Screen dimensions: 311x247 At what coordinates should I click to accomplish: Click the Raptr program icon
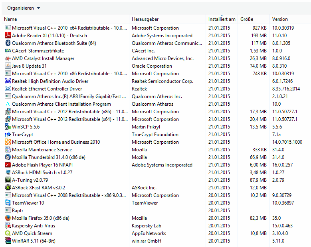coord(8,211)
